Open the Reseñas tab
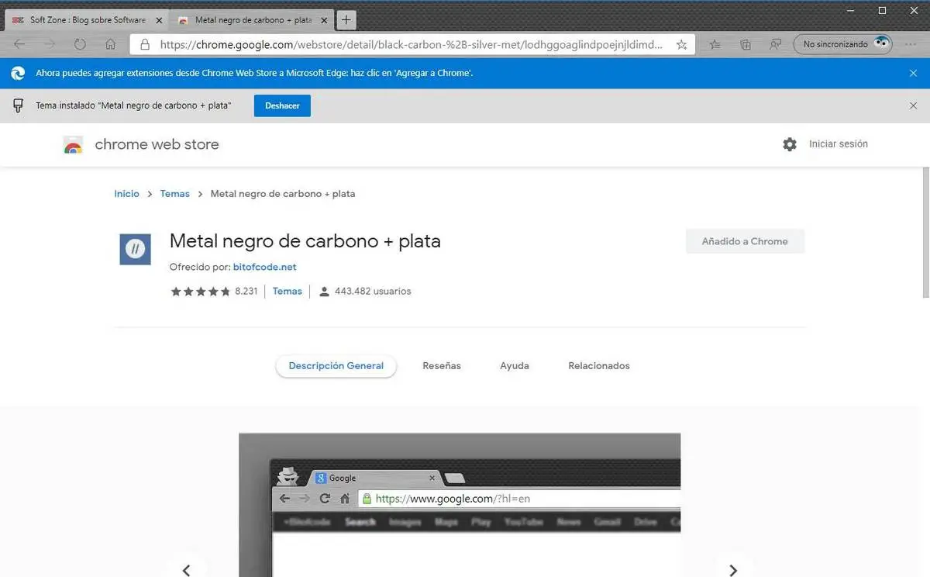Screen dimensions: 930x577 (442, 366)
